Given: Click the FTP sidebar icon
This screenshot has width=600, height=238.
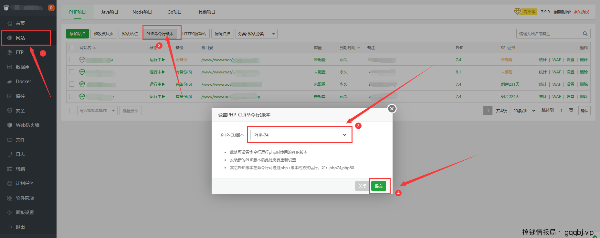Looking at the screenshot, I should (10, 52).
